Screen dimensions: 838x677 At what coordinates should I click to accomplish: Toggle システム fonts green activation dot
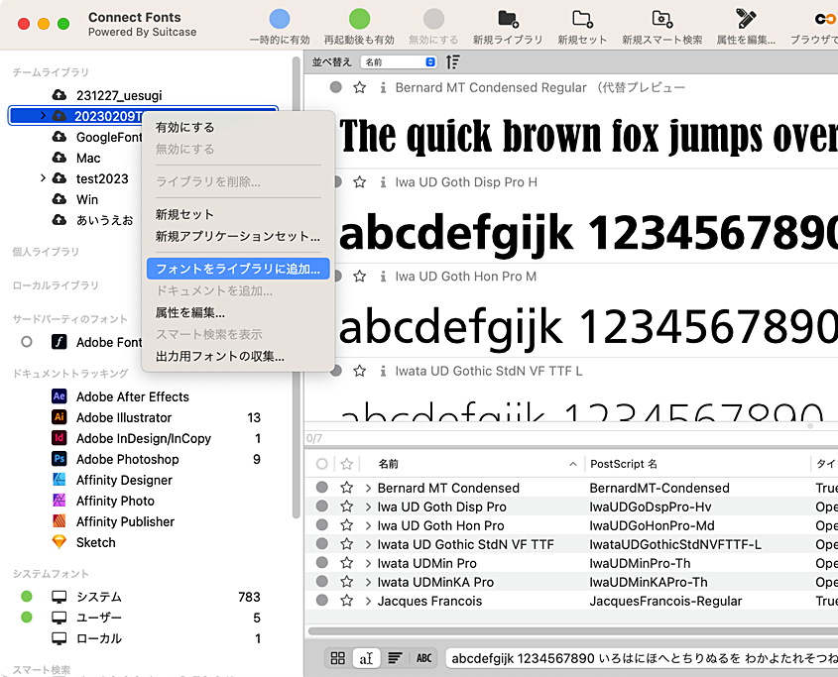tap(26, 597)
